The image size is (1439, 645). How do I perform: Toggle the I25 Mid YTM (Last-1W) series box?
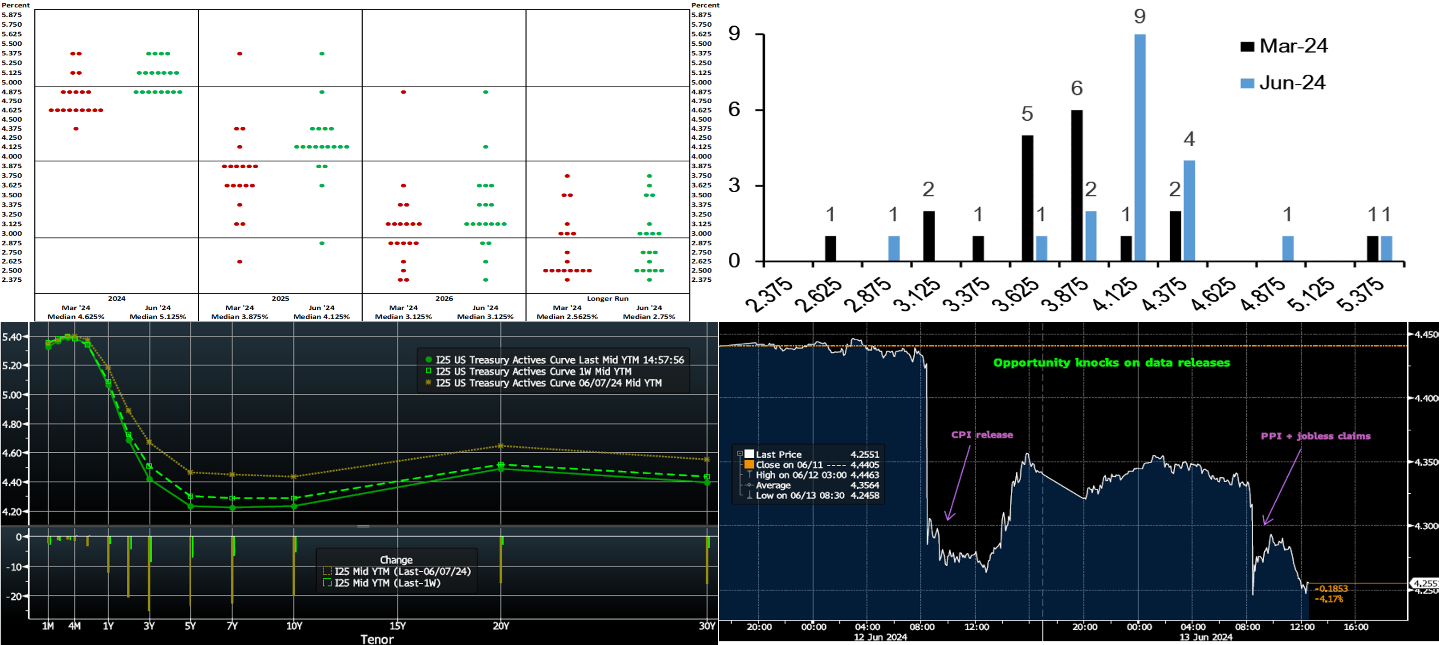[x=327, y=583]
